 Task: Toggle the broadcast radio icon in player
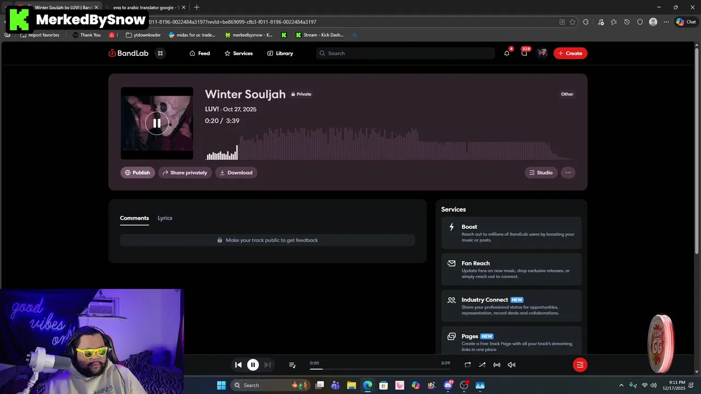click(497, 364)
